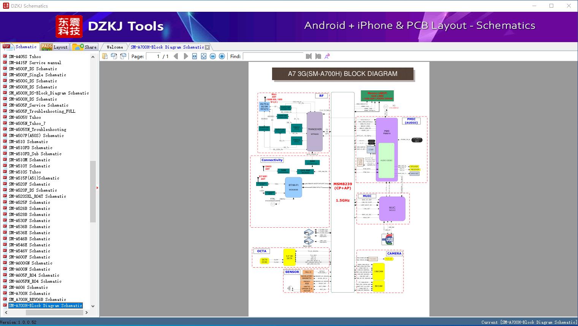Click the PDF icon beside SM-A600N Schematic
The image size is (578, 326).
(5, 269)
